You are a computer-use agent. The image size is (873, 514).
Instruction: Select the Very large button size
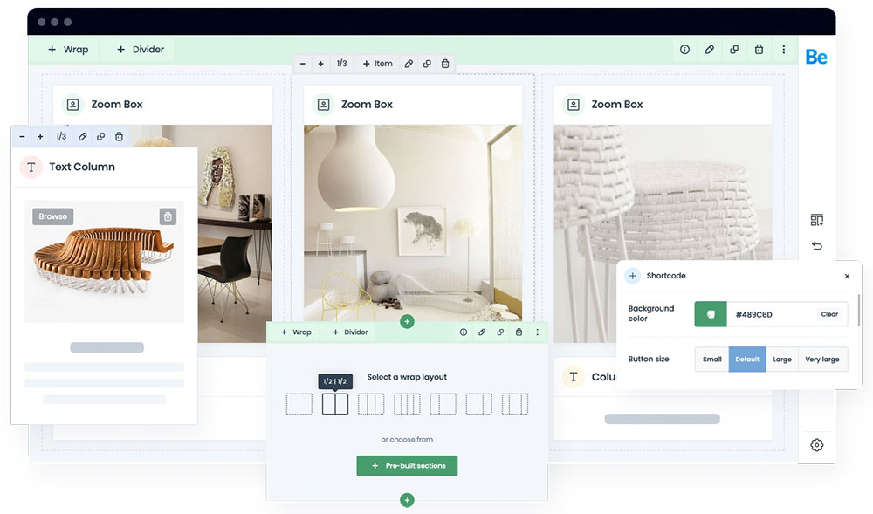(821, 360)
